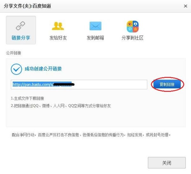Click the Tencent Weibo logo in community icon
The image size is (191, 174).
tap(130, 30)
